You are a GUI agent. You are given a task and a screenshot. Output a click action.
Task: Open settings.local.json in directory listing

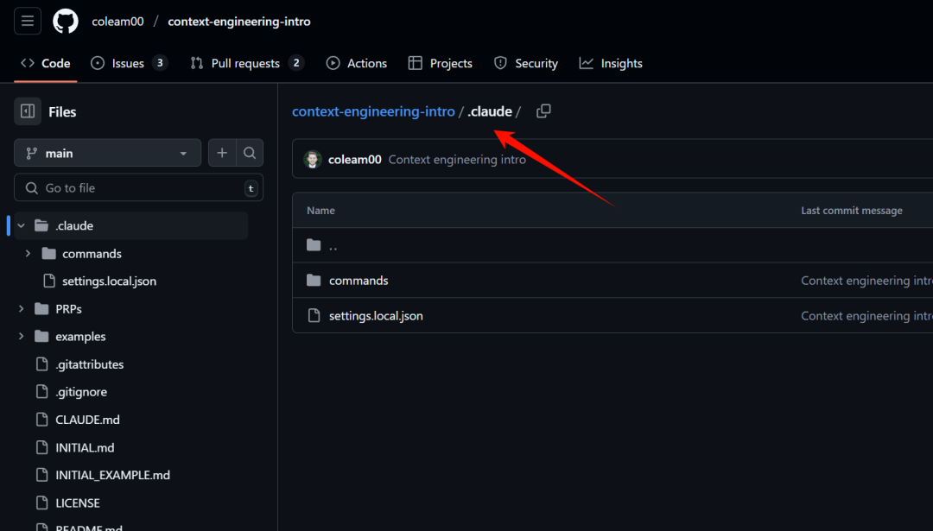point(376,315)
